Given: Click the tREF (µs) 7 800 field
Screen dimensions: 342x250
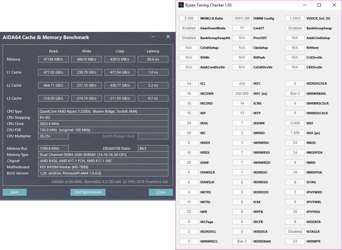Looking at the screenshot, I should [x=295, y=133].
